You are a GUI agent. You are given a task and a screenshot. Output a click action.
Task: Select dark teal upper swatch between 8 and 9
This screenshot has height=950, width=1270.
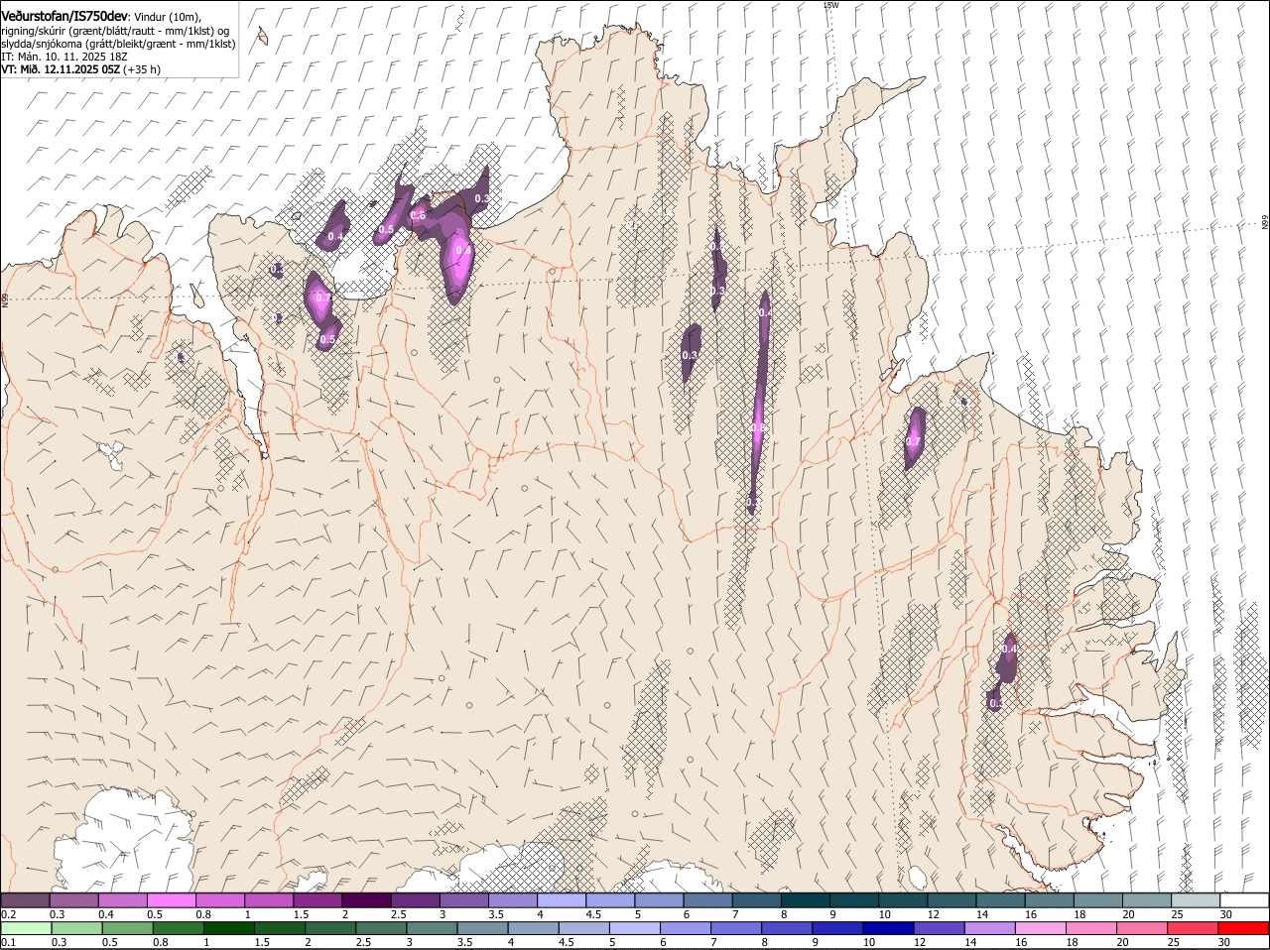tap(806, 899)
